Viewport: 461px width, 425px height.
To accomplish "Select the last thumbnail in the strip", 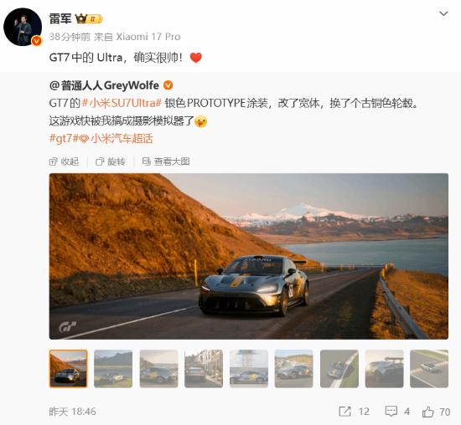I will (429, 369).
